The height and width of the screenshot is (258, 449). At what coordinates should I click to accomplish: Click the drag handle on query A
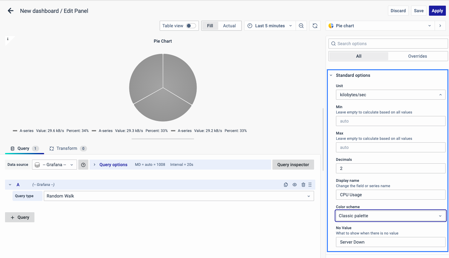coord(310,185)
